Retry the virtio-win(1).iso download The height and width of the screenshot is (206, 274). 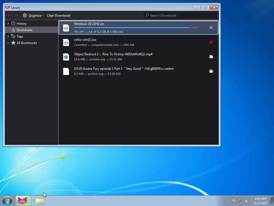(211, 42)
